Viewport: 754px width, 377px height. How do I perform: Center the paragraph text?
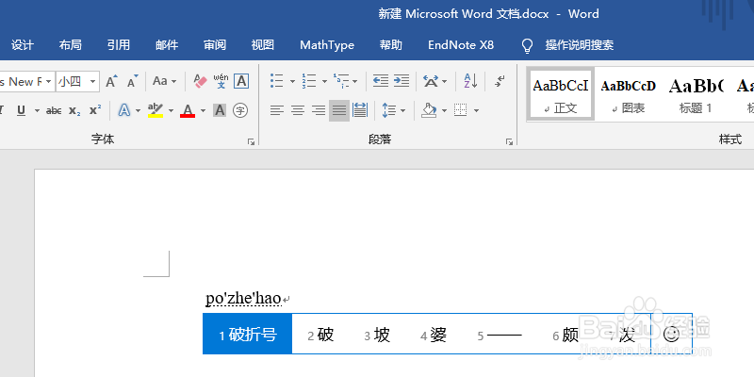click(298, 110)
